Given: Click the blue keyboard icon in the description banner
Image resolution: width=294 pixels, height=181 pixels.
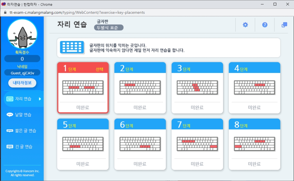Looking at the screenshot, I should click(x=72, y=47).
